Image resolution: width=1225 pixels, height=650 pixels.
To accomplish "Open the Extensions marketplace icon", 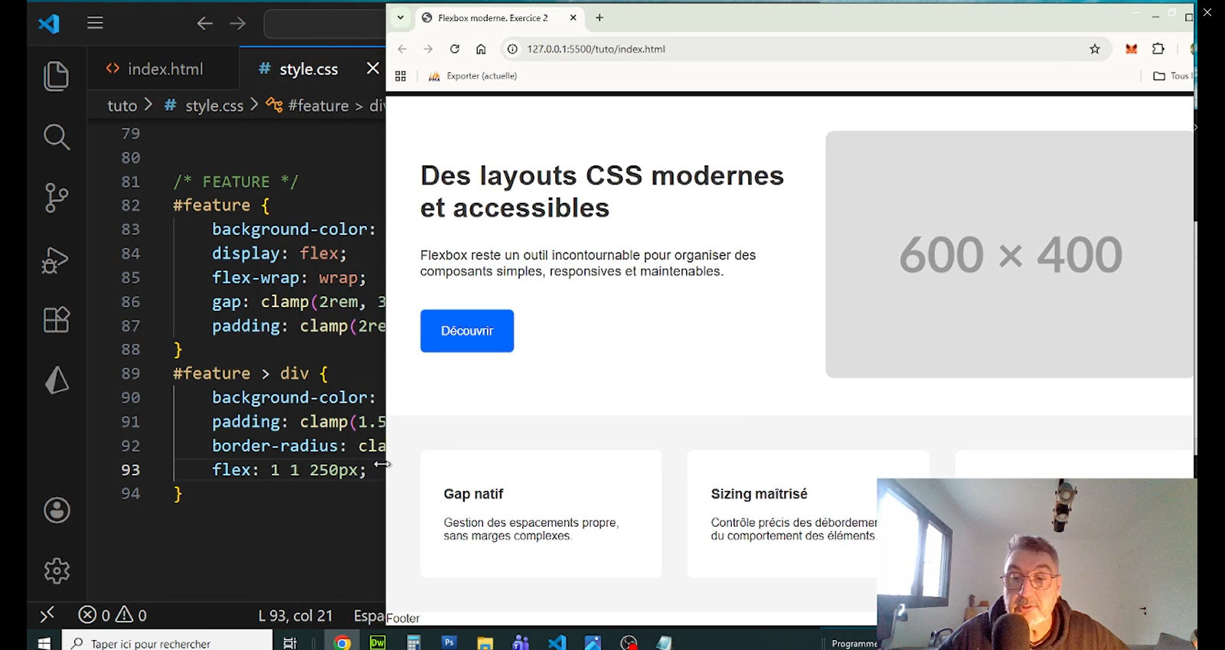I will (x=56, y=319).
